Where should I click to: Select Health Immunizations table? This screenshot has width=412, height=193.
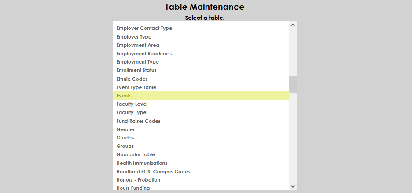pos(142,163)
